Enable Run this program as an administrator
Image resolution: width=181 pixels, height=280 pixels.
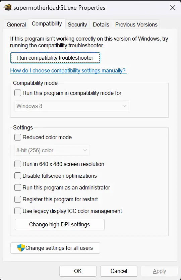click(18, 187)
